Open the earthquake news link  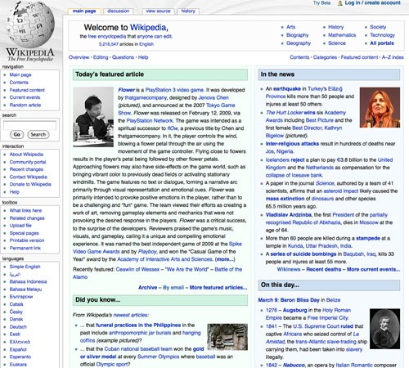tap(287, 89)
